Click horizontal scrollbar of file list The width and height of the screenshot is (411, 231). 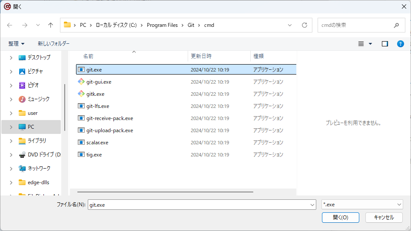pyautogui.click(x=165, y=192)
